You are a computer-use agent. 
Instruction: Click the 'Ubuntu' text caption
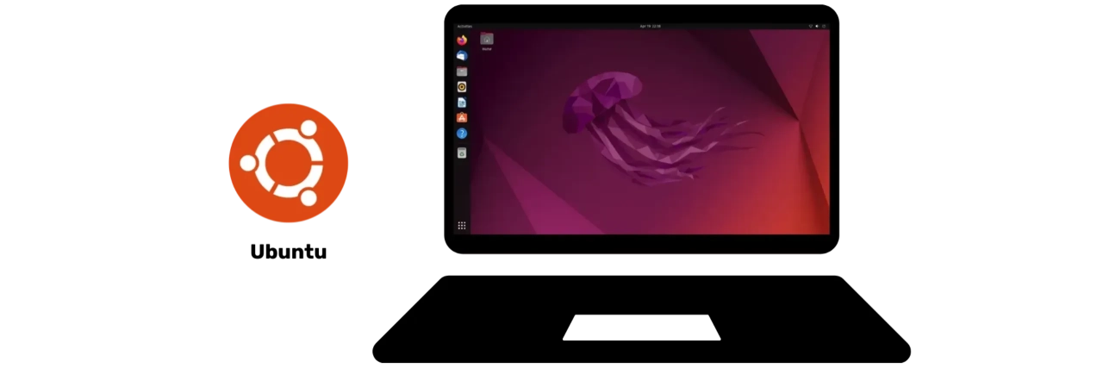coord(289,252)
